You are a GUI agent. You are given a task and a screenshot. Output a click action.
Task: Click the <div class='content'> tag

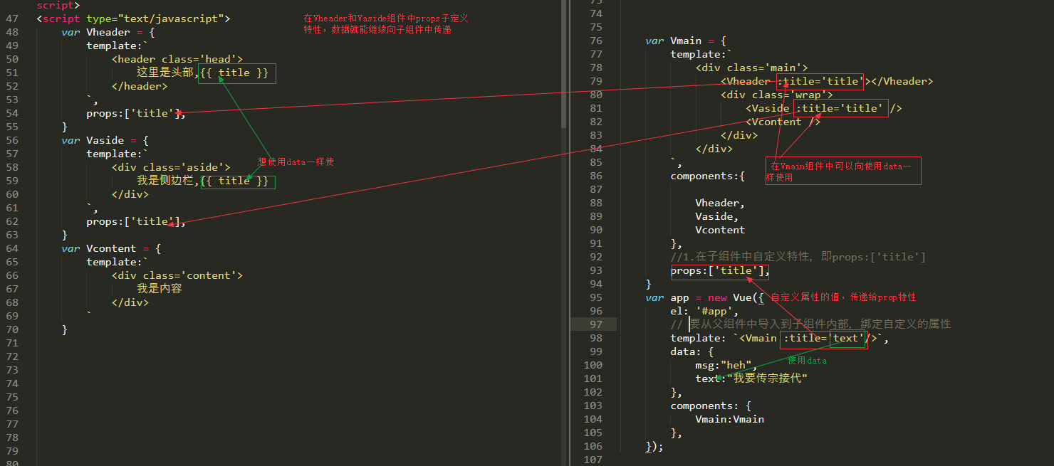click(x=177, y=275)
